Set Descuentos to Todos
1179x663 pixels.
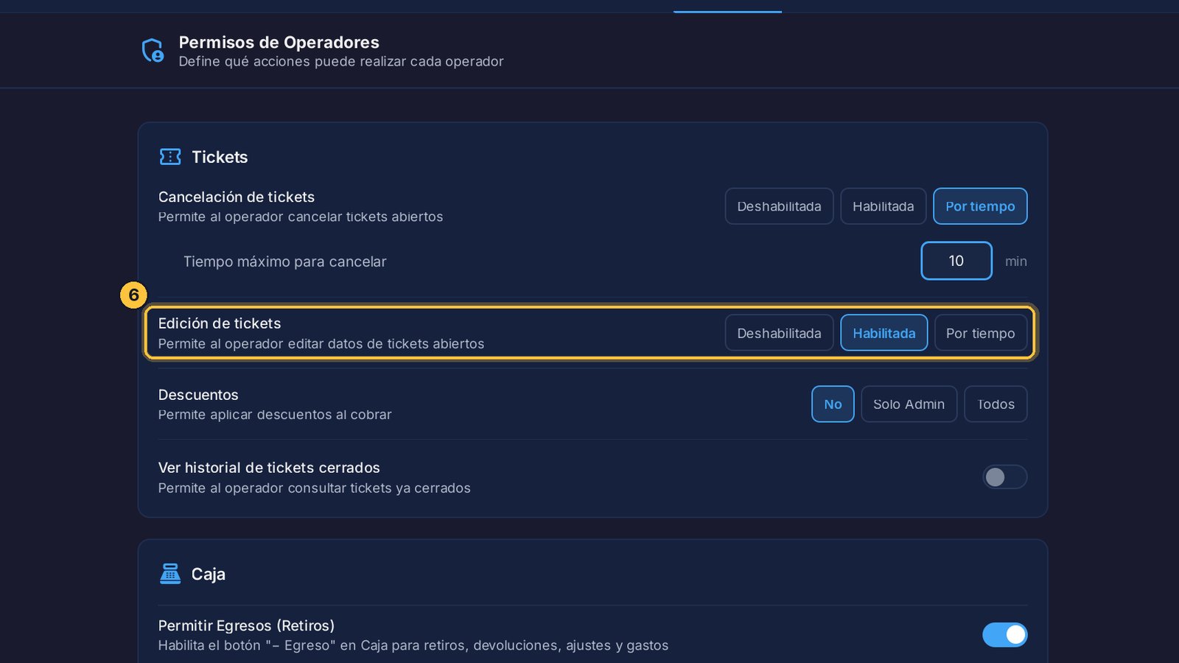point(996,404)
